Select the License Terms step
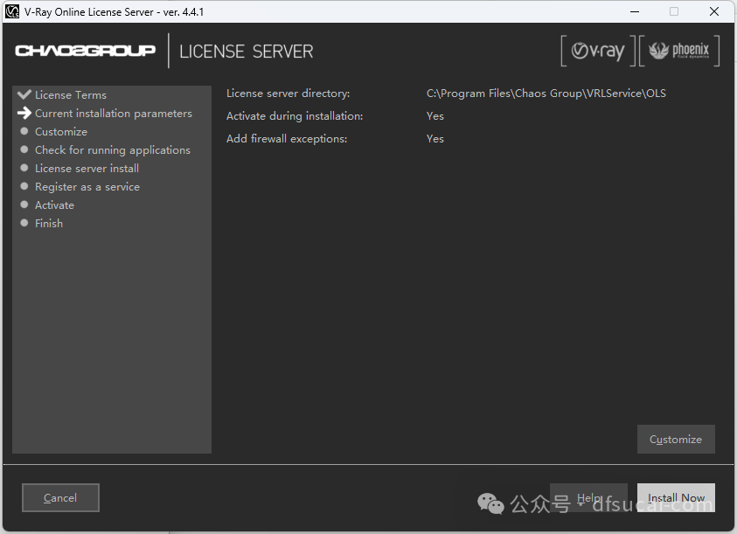 (71, 95)
